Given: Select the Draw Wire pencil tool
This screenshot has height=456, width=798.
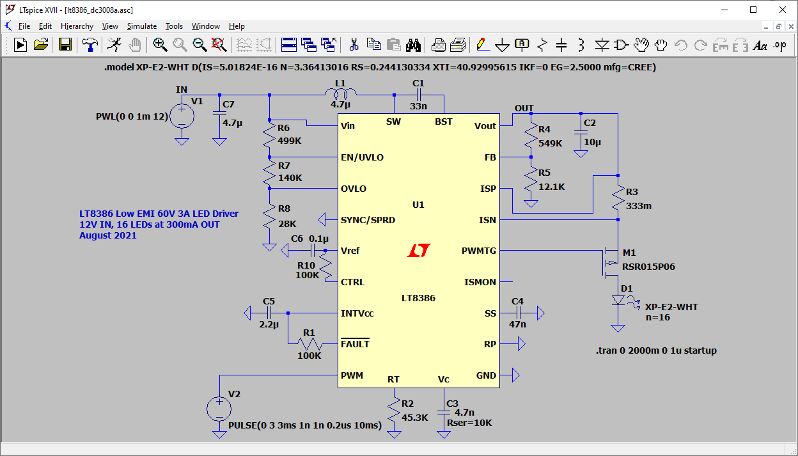Looking at the screenshot, I should coord(483,44).
